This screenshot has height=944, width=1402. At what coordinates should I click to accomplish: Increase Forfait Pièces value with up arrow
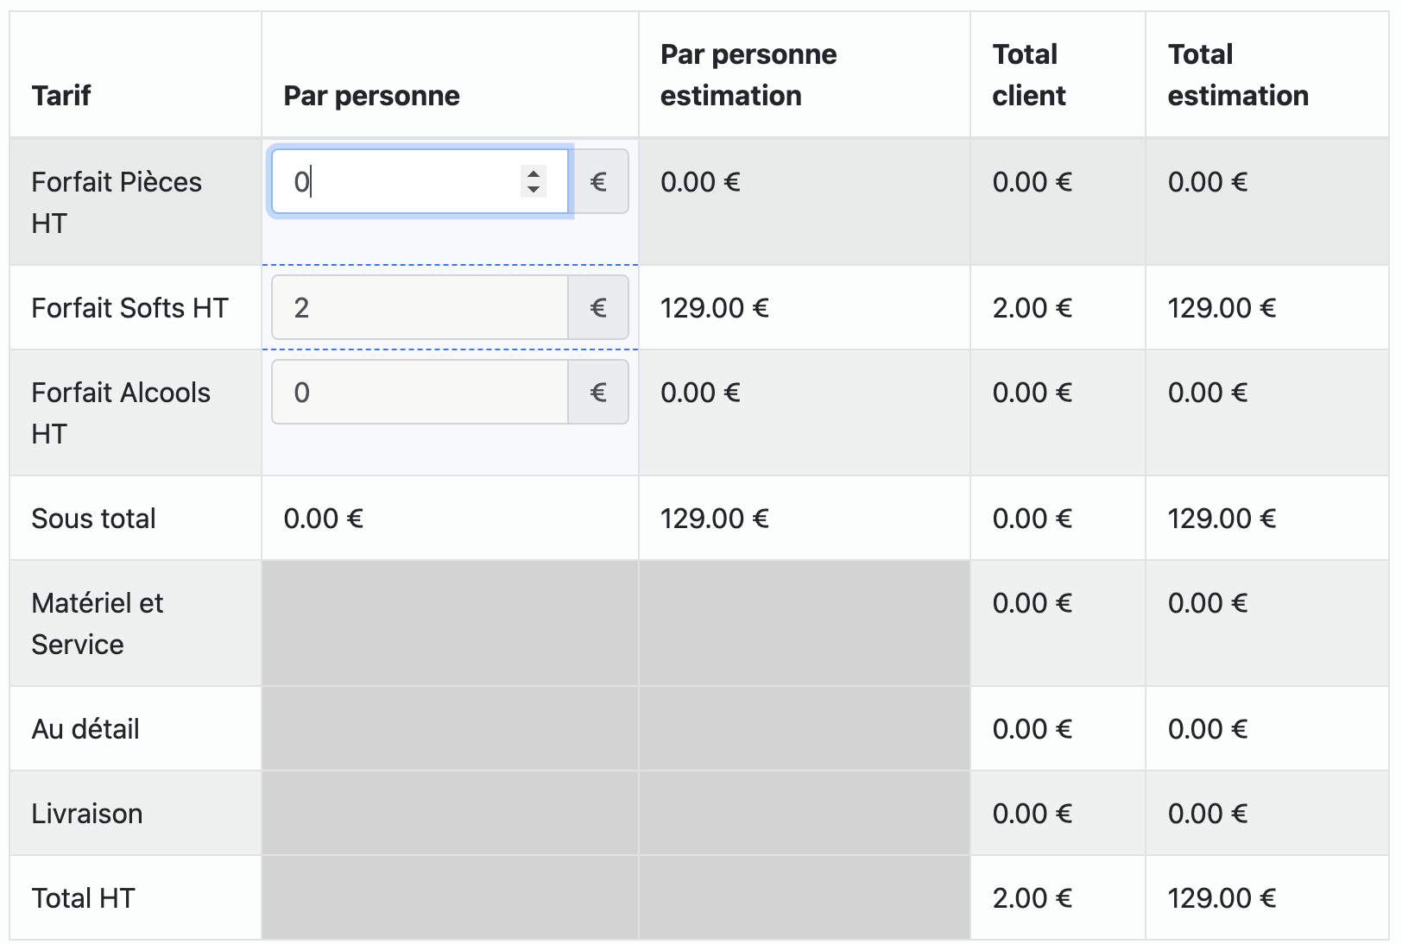[534, 174]
